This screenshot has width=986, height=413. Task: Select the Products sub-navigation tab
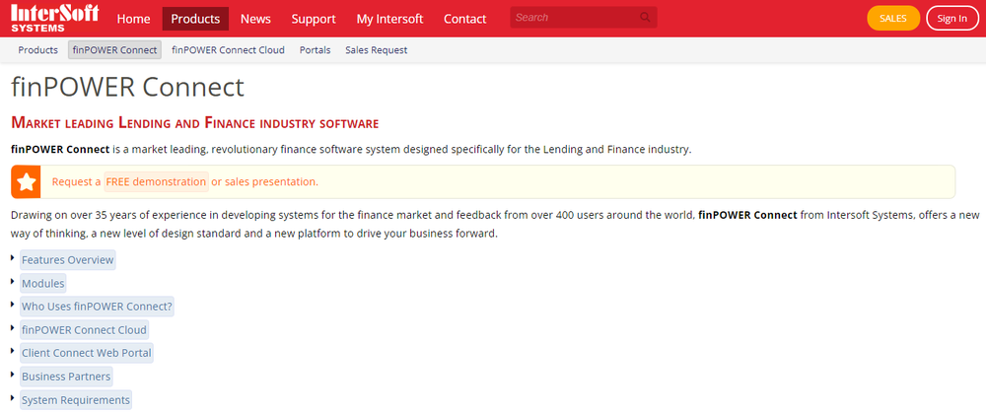coord(37,49)
